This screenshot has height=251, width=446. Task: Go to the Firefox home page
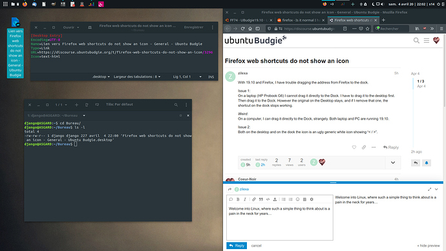[x=250, y=28]
